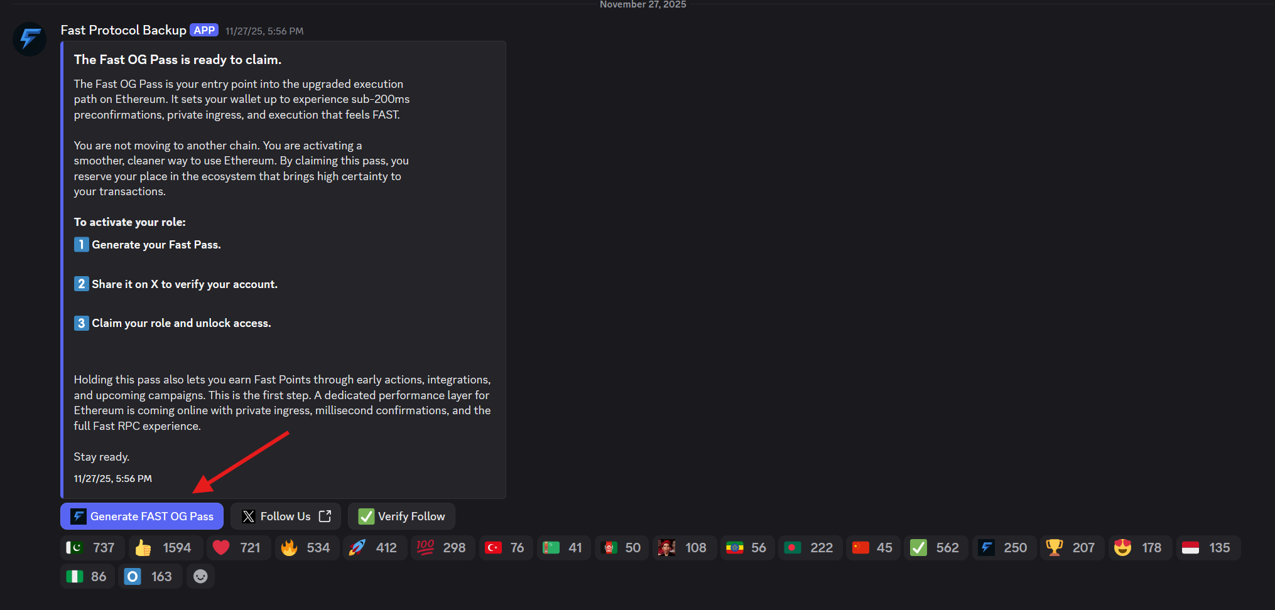React with the Turkey flag emoji
Screen dimensions: 1275x610
point(505,548)
